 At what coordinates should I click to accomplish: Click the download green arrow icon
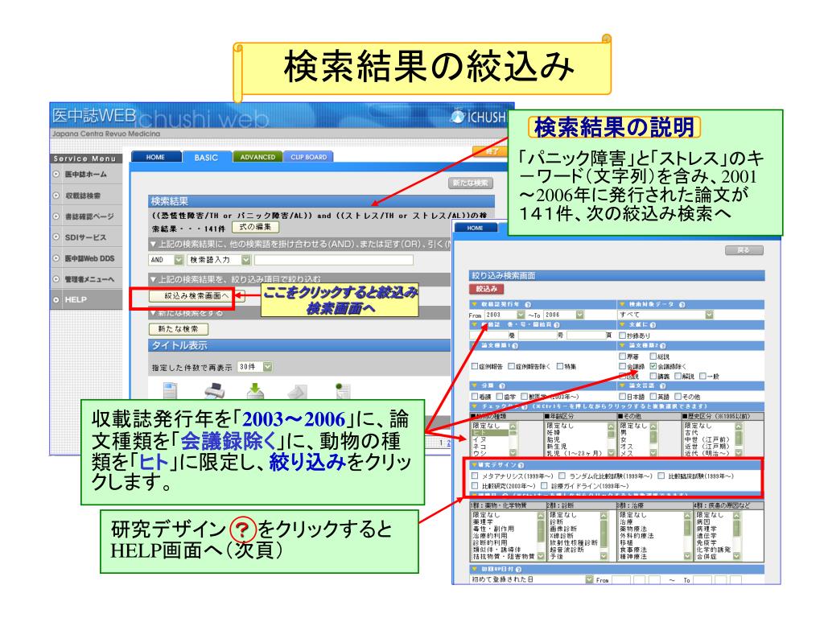[255, 390]
